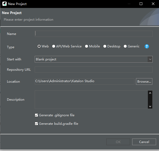The height and width of the screenshot is (151, 159).
Task: Click the Repository URL field
Action: click(94, 69)
